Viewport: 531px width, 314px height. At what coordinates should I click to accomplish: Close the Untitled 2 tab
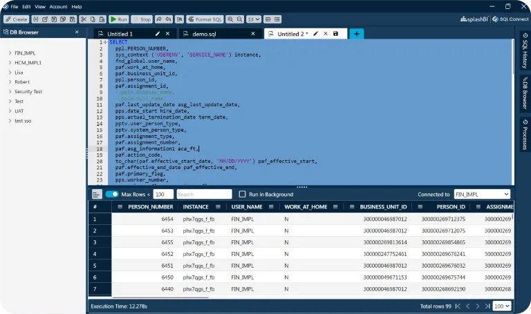(x=326, y=34)
